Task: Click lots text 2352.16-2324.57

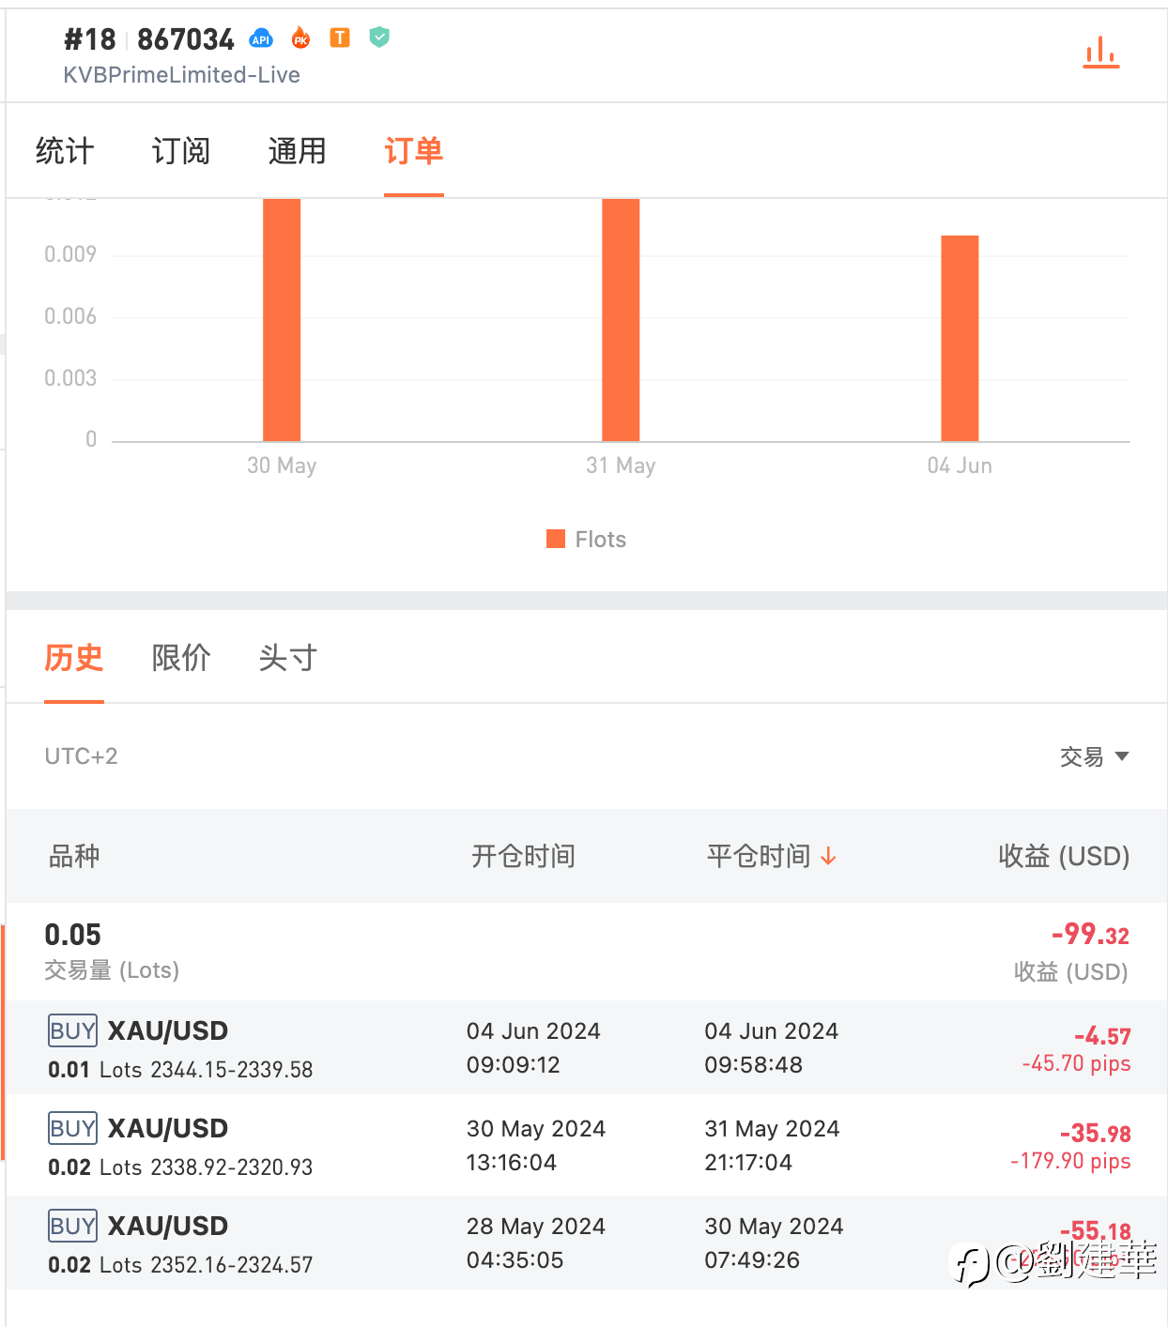Action: coord(232,1265)
